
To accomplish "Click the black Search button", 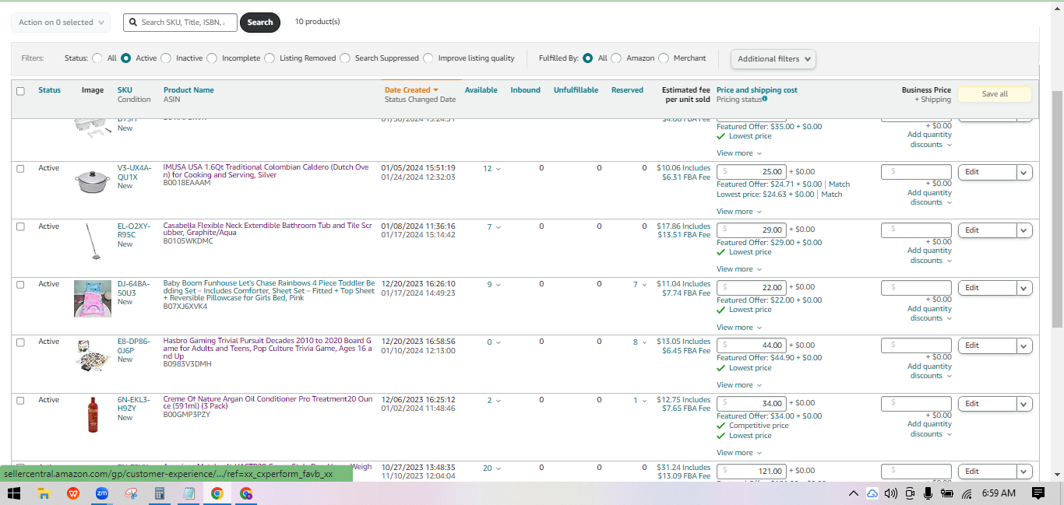I will point(260,23).
